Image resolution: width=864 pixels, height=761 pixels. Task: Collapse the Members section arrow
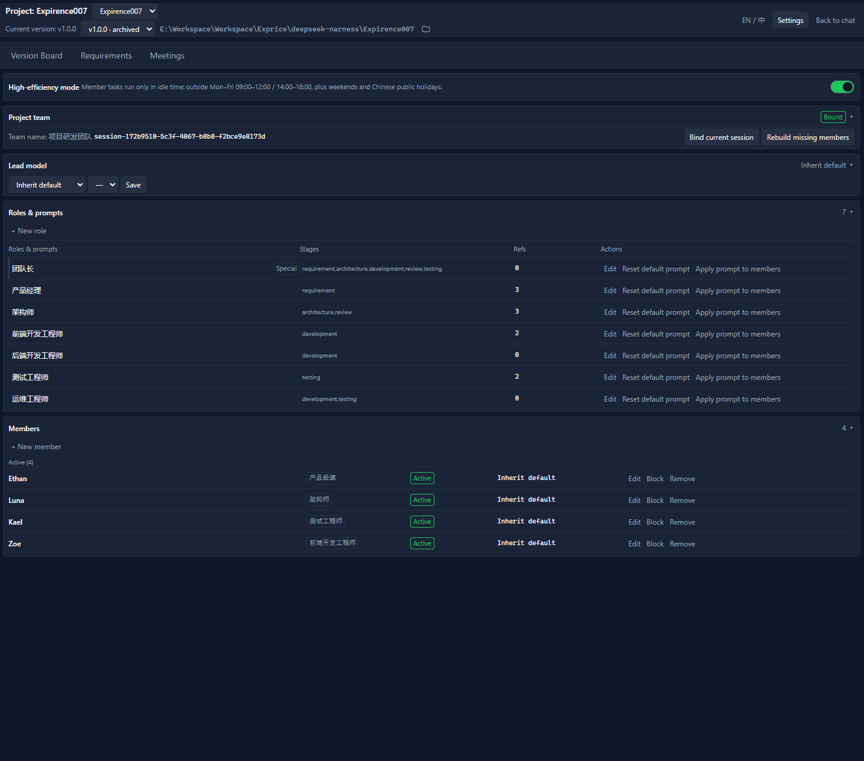pos(851,428)
